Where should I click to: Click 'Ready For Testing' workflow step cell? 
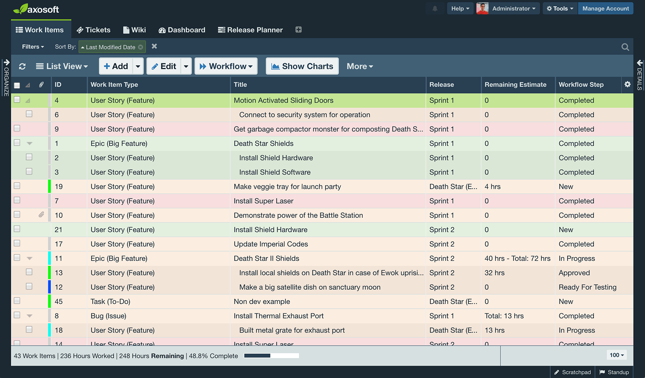click(x=587, y=287)
